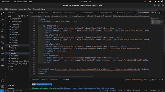
Task: Open manage.py in Explorer
Action: tap(14, 59)
